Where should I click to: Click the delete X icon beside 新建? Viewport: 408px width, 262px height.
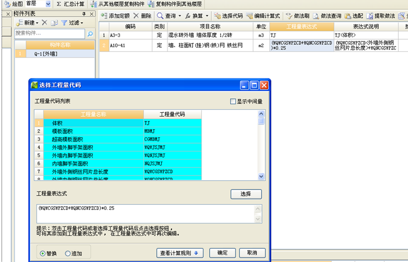[x=44, y=23]
